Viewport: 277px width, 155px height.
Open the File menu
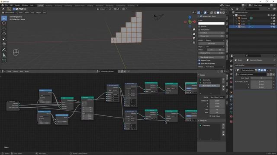pyautogui.click(x=6, y=6)
